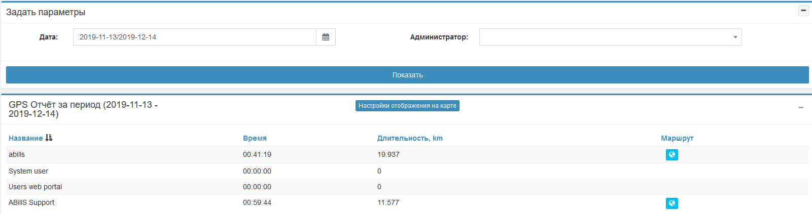The height and width of the screenshot is (214, 812).
Task: Click the Маршрут column header
Action: [677, 138]
